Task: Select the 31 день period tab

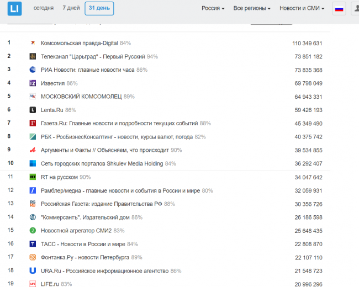Action: pos(99,8)
